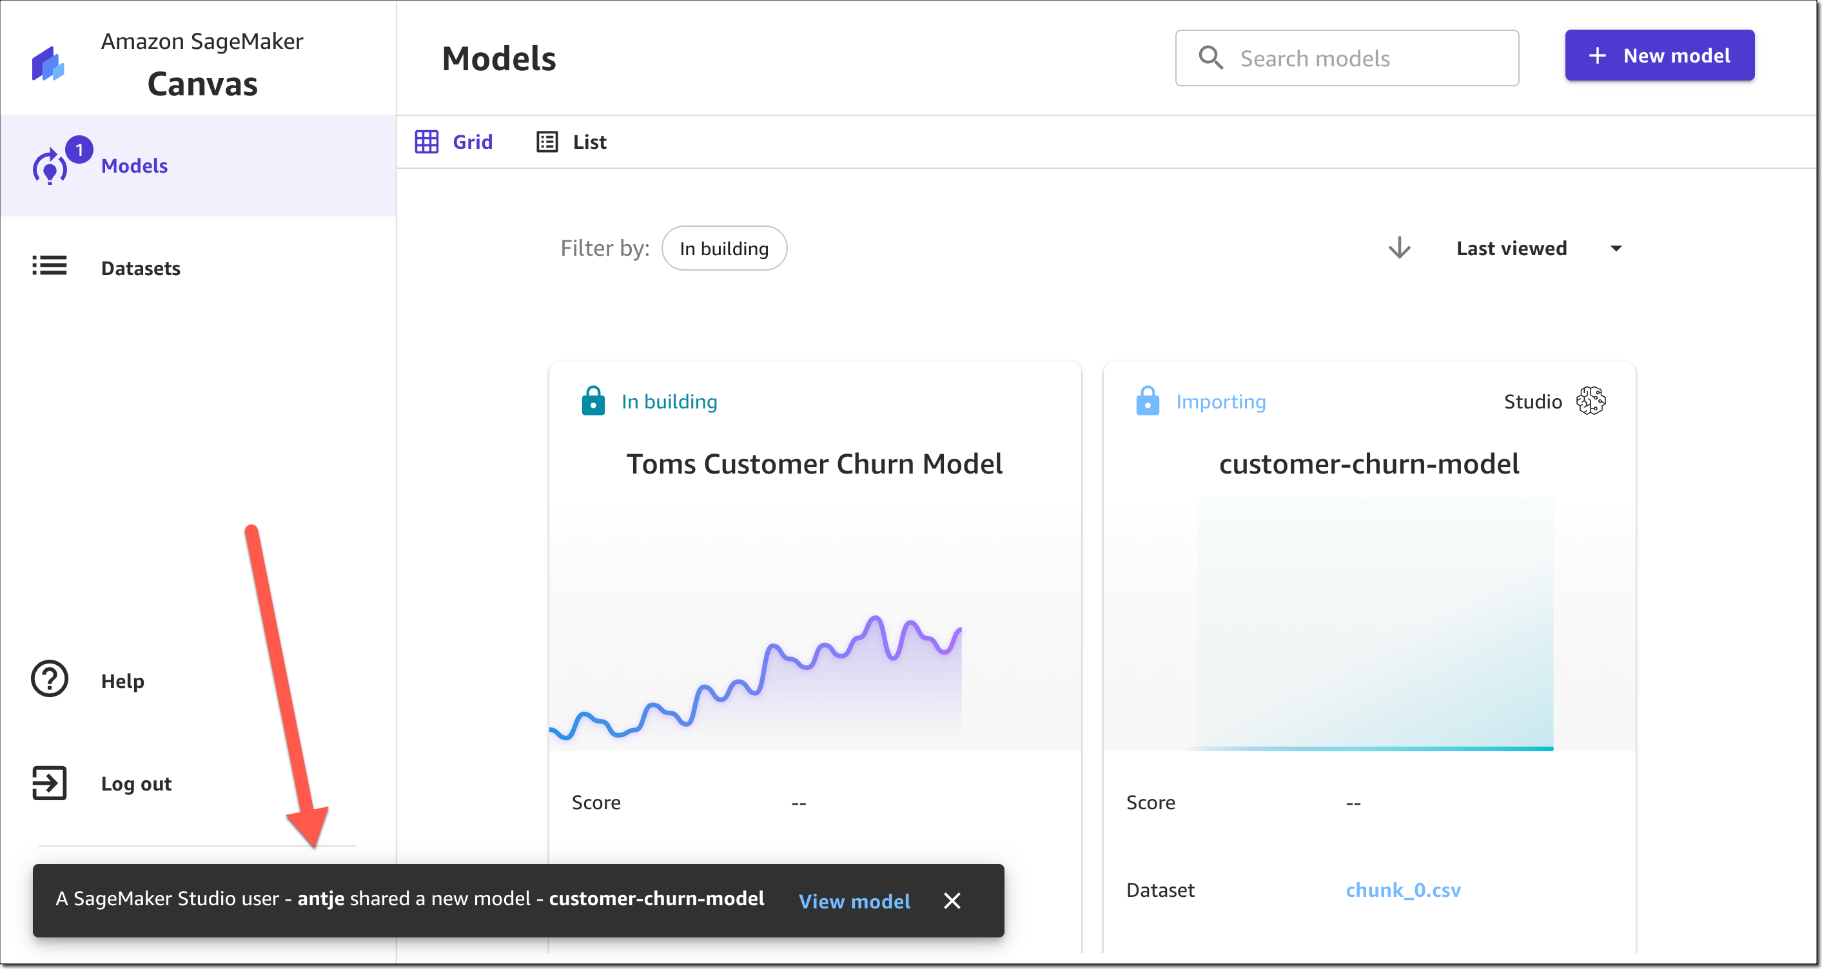Click the Datasets list icon in sidebar

click(50, 267)
